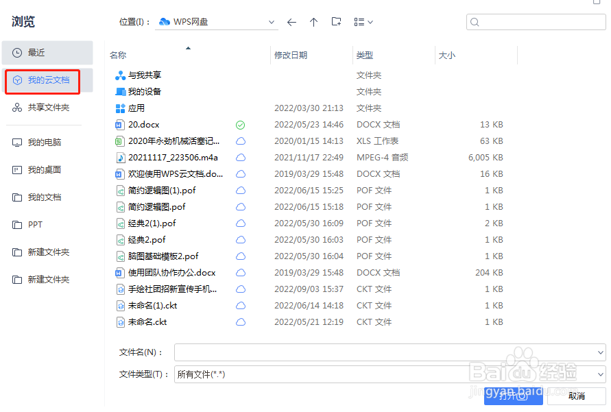Select the file 经典2(1).pof
The width and height of the screenshot is (611, 412).
click(x=152, y=223)
